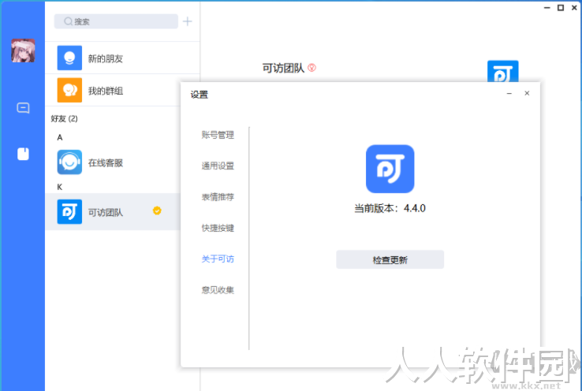Open the user profile avatar in sidebar

23,50
